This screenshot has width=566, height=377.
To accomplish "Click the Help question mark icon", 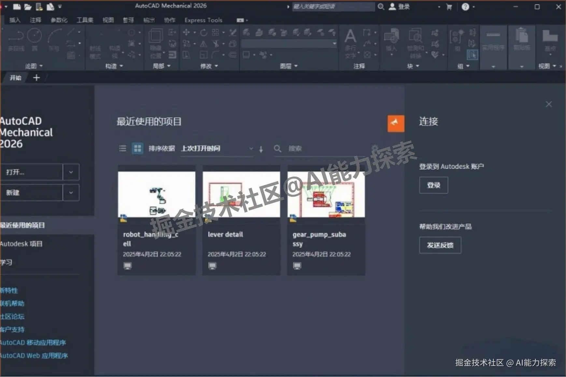I will click(465, 7).
